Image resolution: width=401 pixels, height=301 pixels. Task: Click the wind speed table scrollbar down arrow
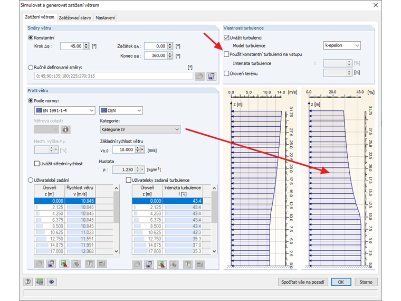(117, 251)
